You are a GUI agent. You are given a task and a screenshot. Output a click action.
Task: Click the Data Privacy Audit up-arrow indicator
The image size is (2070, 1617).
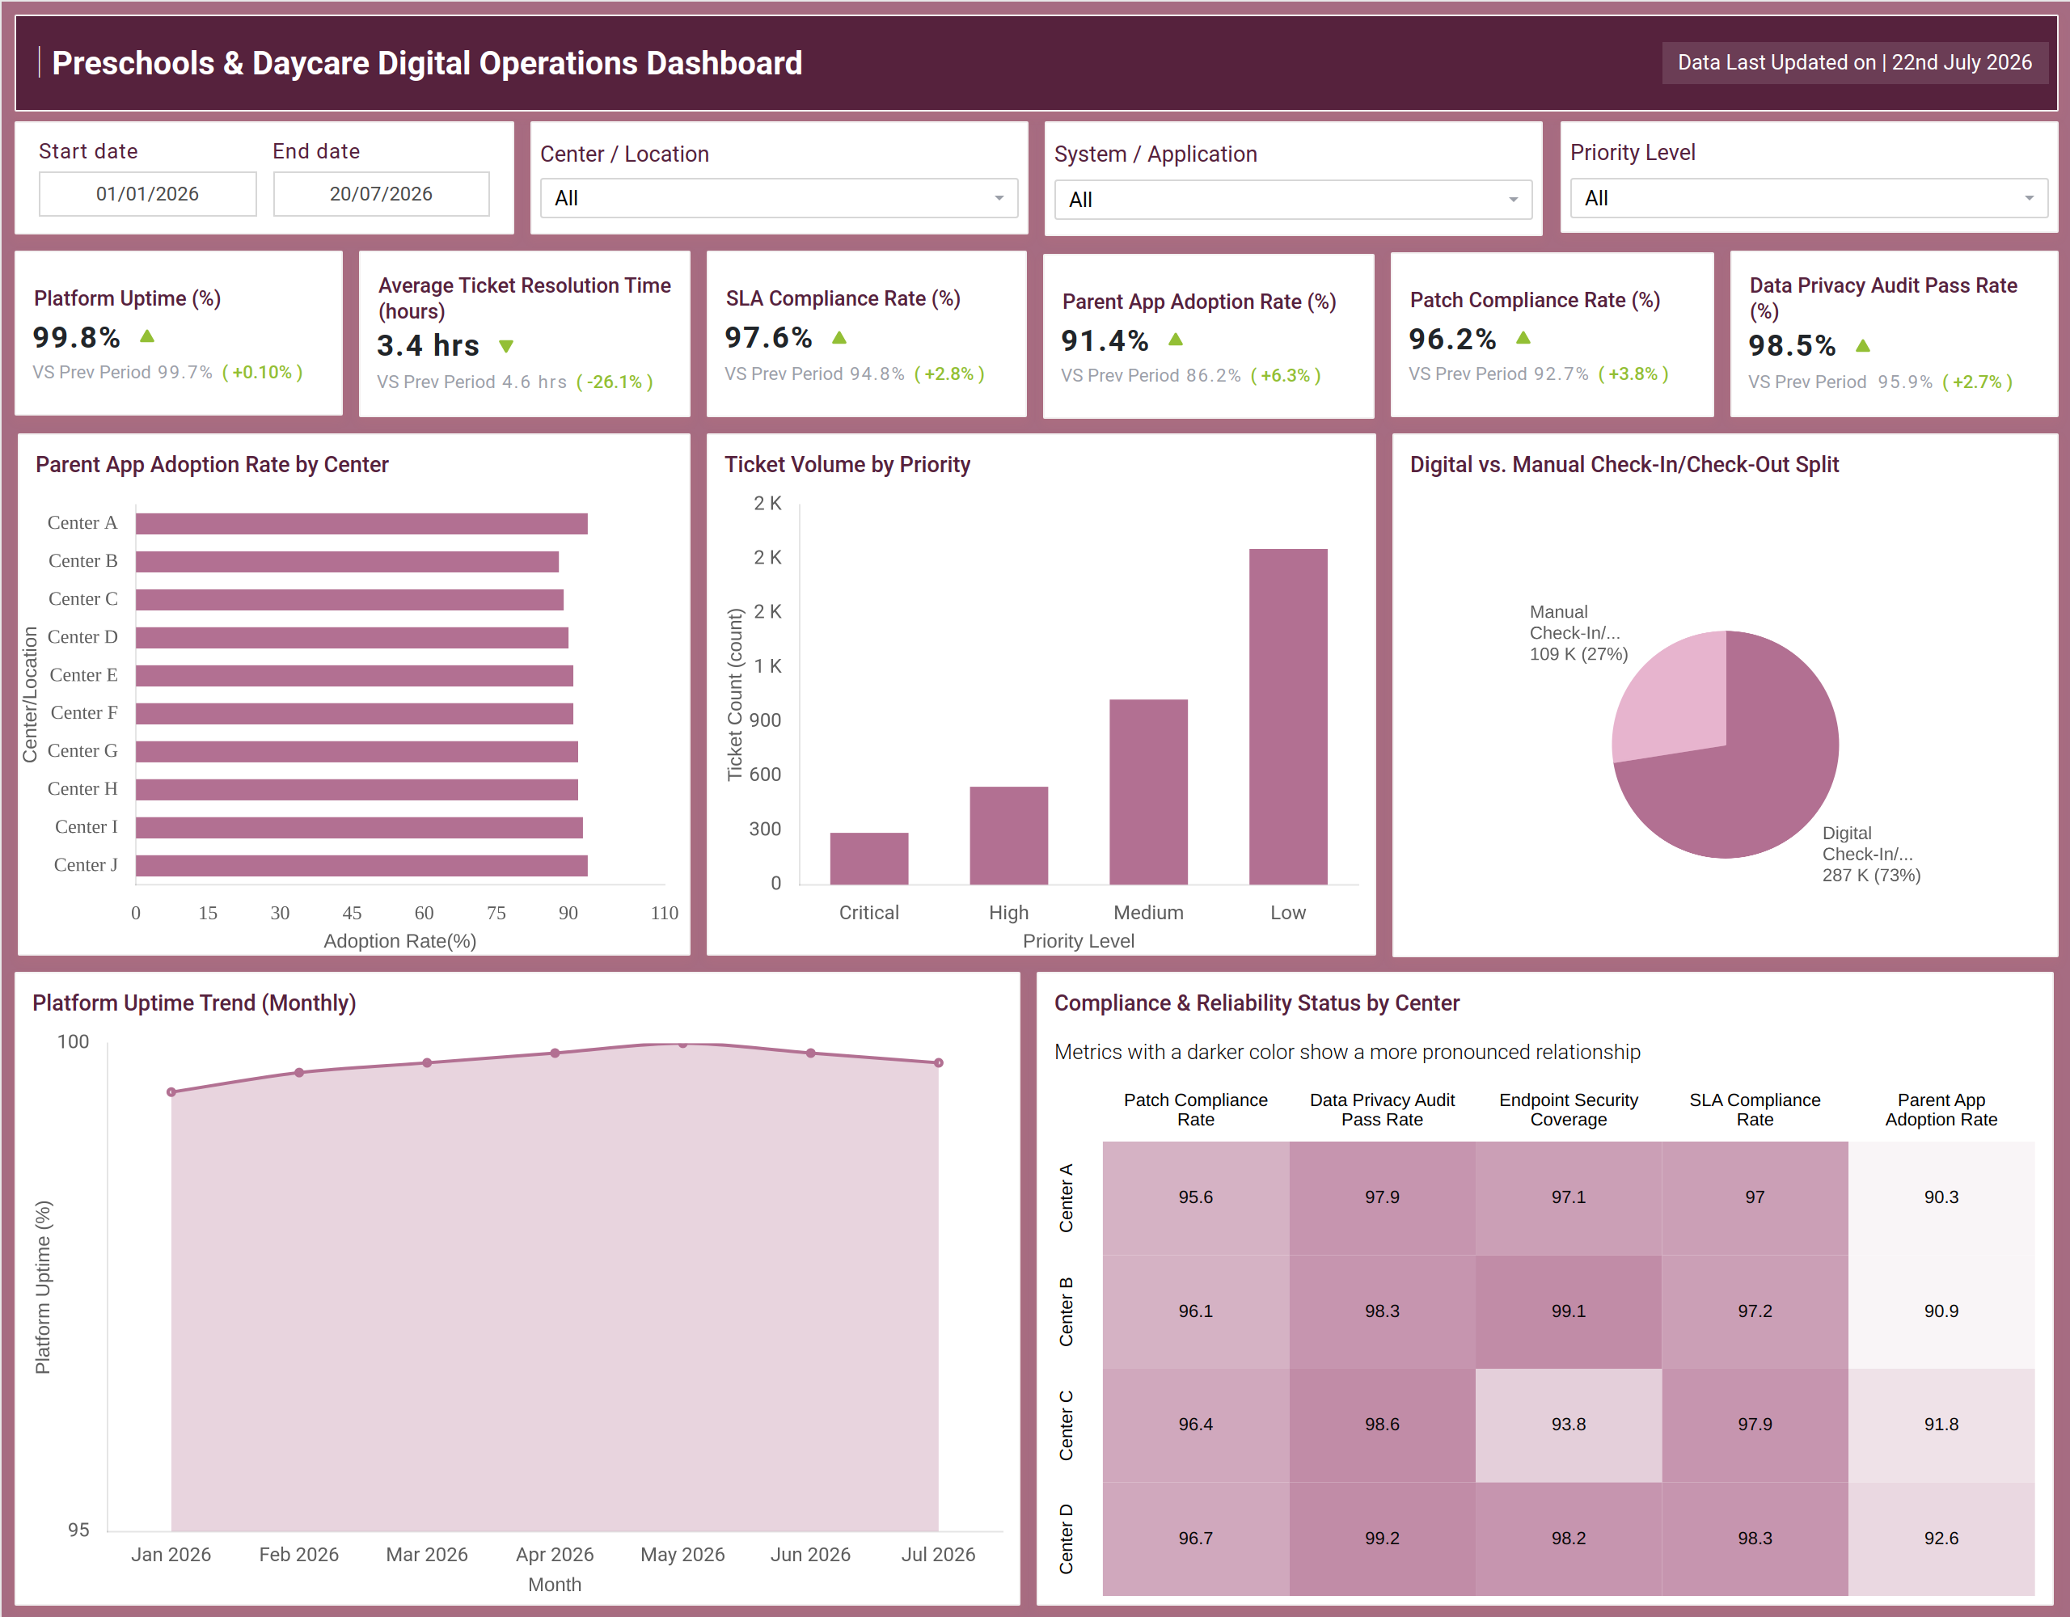1862,345
